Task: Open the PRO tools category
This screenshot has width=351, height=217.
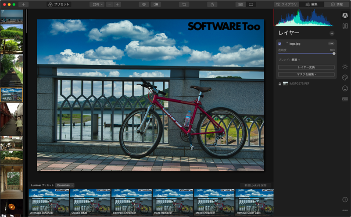Action: (x=345, y=99)
